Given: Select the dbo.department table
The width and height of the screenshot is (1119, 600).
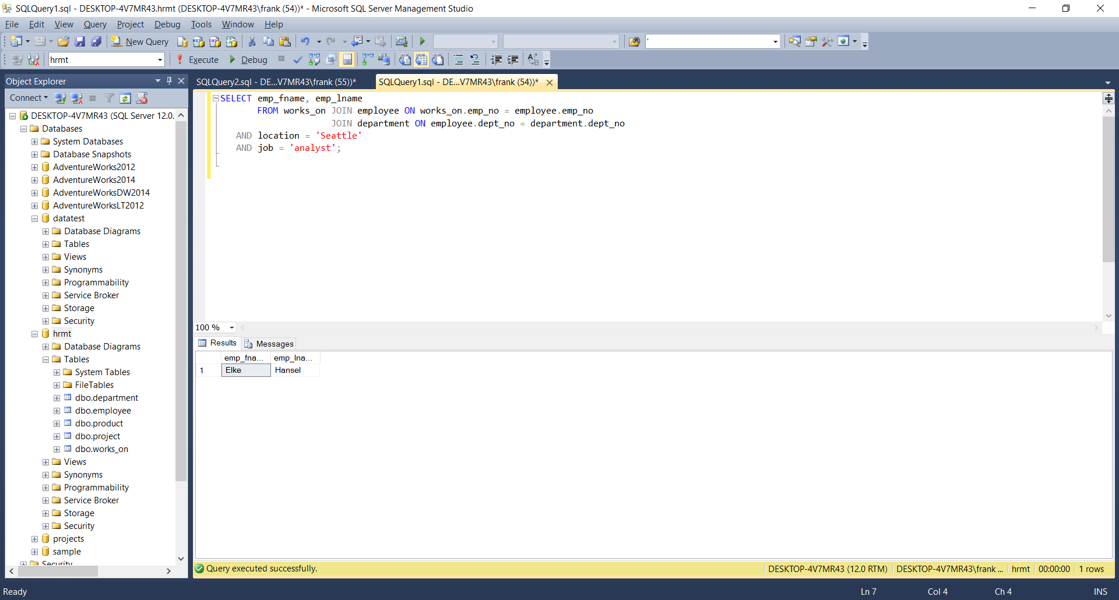Looking at the screenshot, I should coord(106,398).
